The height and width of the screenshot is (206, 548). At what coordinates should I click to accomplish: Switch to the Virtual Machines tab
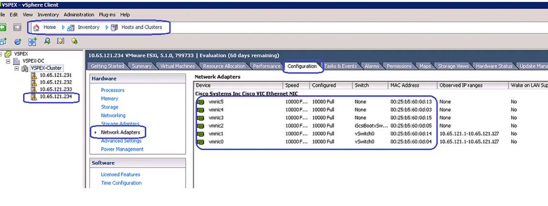(x=178, y=66)
